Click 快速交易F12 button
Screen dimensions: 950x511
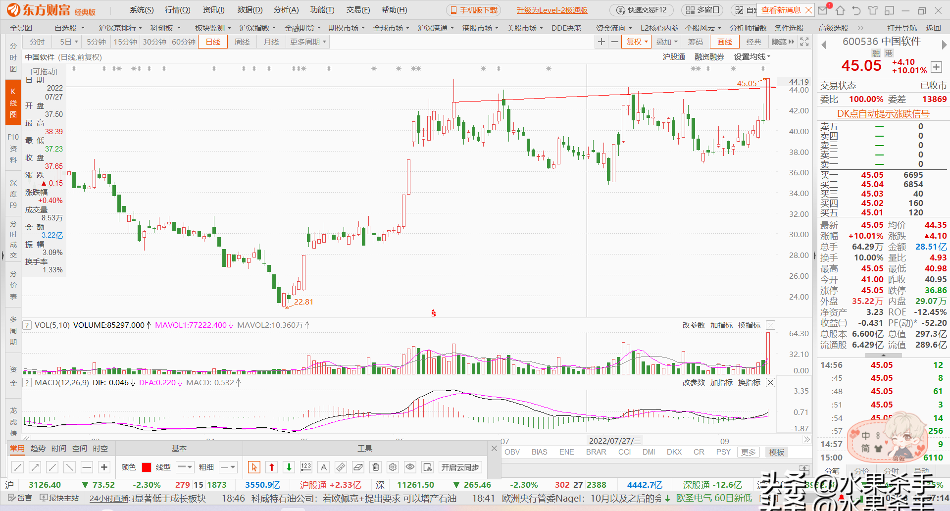coord(642,10)
